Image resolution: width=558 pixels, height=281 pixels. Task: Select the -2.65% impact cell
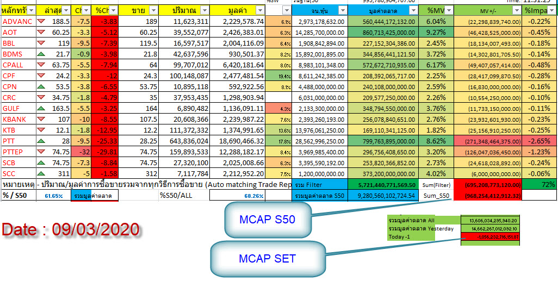coord(540,141)
